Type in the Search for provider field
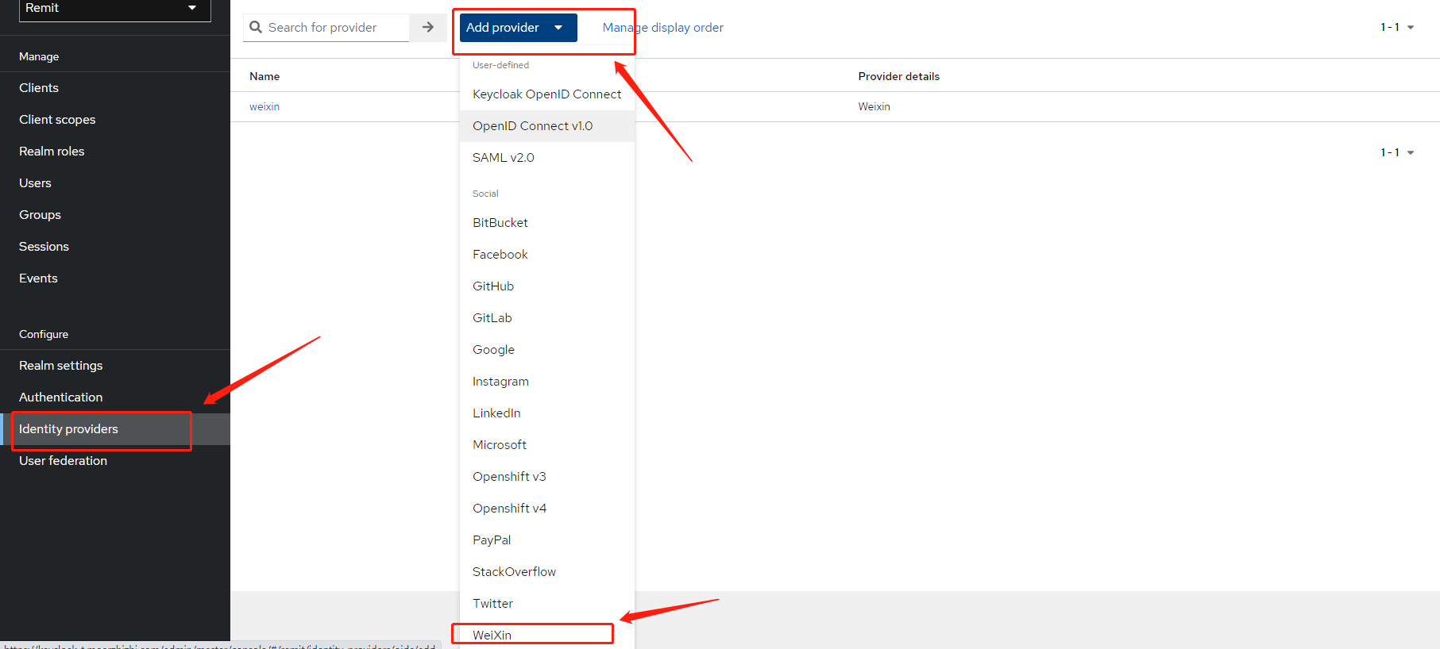This screenshot has height=649, width=1440. 334,28
